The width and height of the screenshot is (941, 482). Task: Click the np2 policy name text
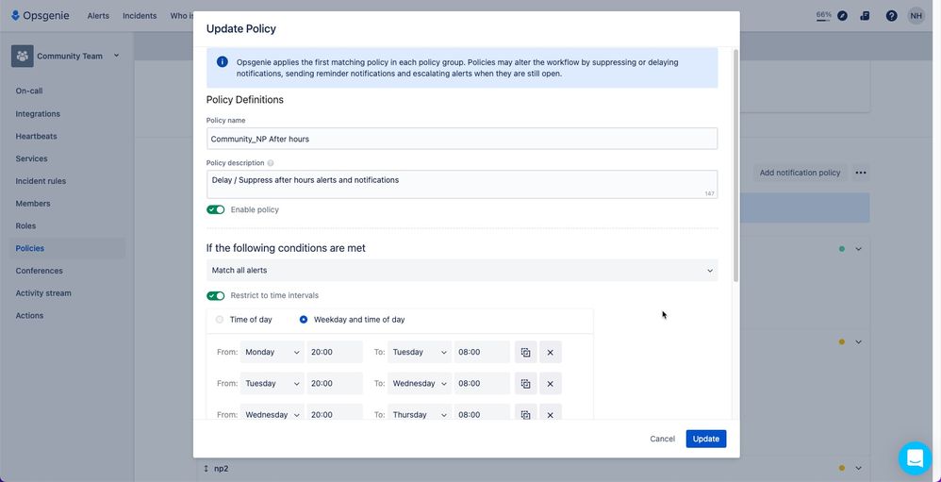[221, 468]
